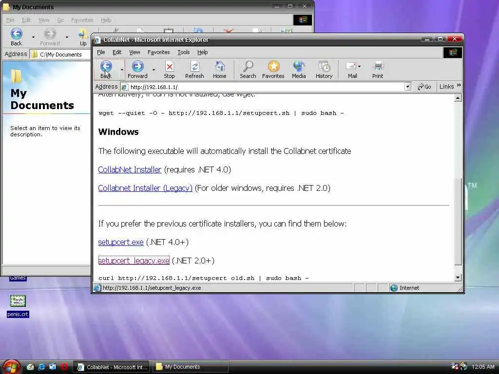Click the Internet Explorer address field
The height and width of the screenshot is (374, 499).
point(266,87)
